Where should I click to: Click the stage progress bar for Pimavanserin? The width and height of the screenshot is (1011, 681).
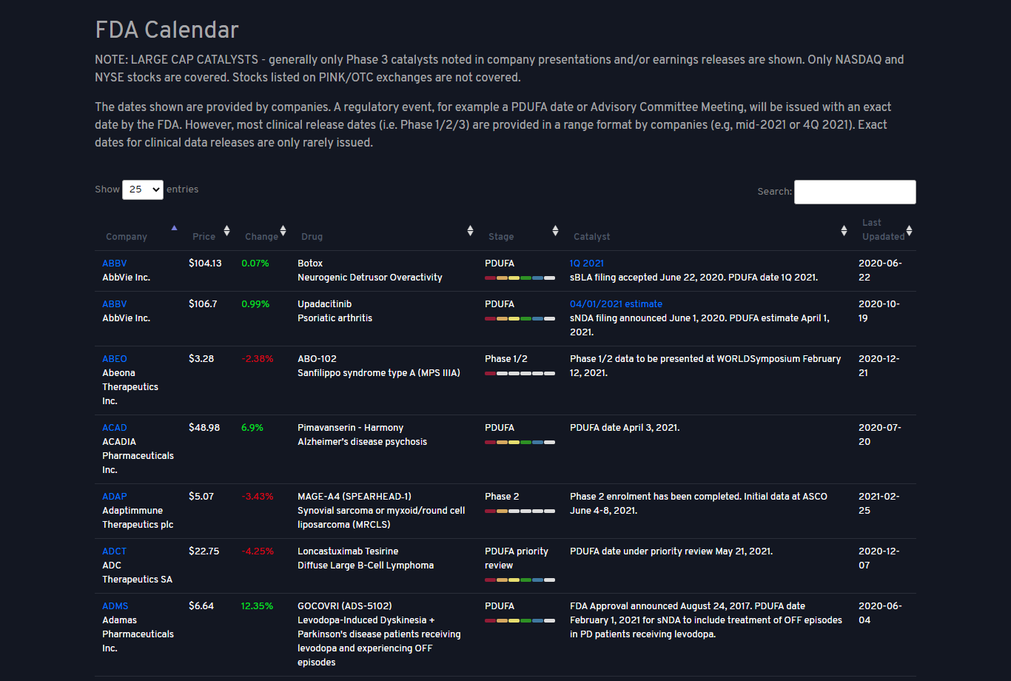point(520,442)
